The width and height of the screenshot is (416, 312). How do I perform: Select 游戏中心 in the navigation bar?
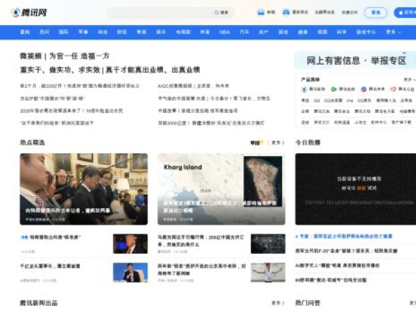coord(366,32)
